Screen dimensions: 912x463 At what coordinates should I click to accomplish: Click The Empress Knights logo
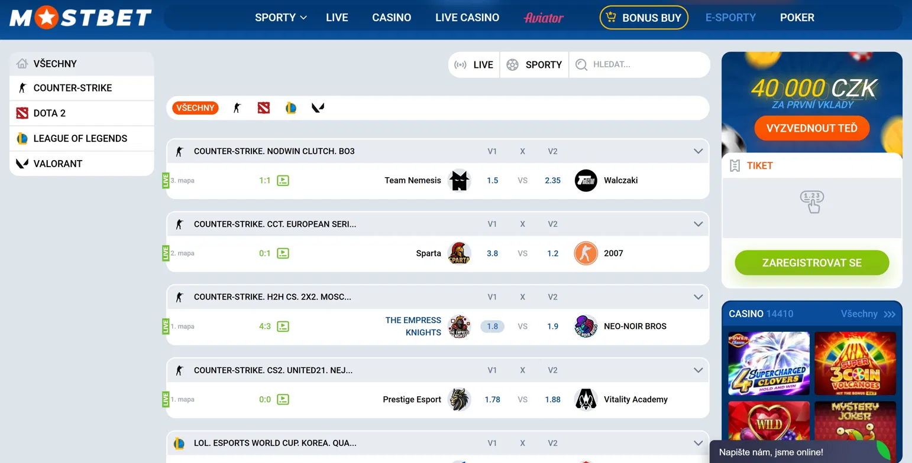460,327
